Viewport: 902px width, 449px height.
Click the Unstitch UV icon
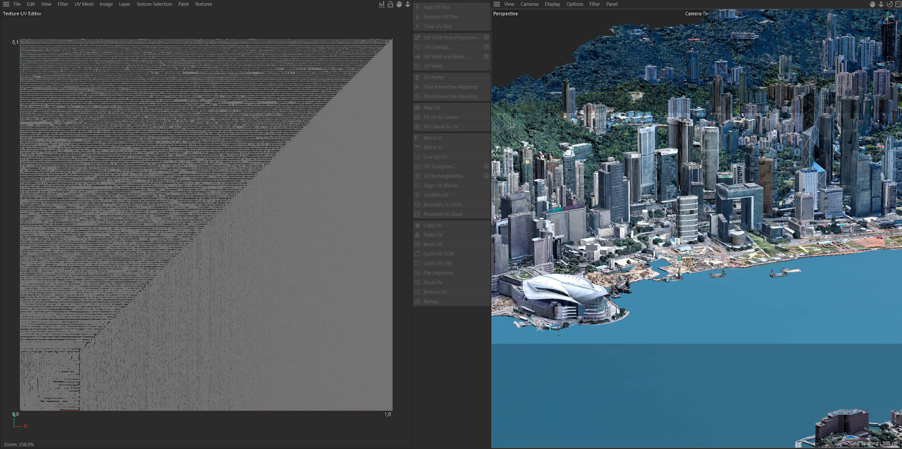point(417,195)
